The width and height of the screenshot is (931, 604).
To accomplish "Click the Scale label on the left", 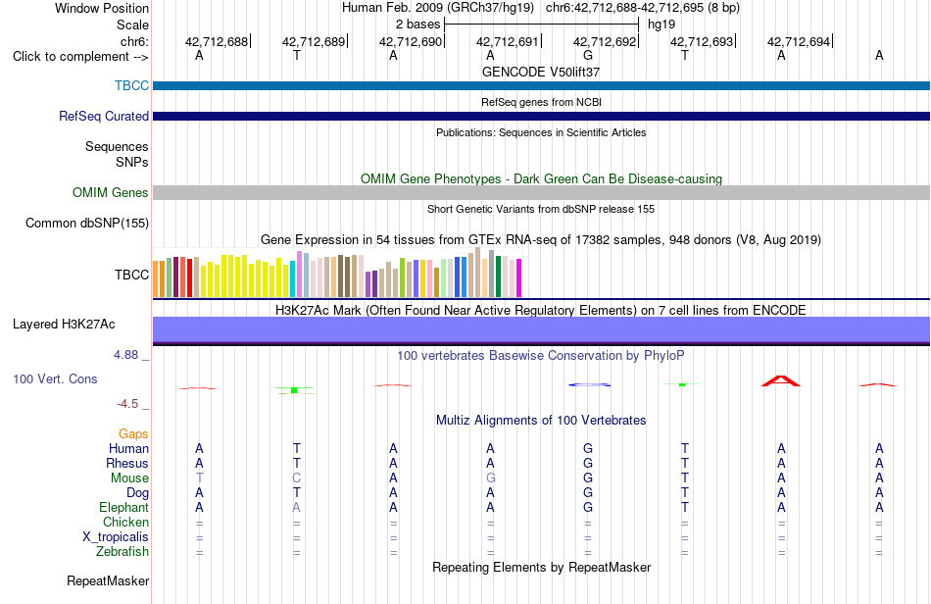I will coord(132,25).
